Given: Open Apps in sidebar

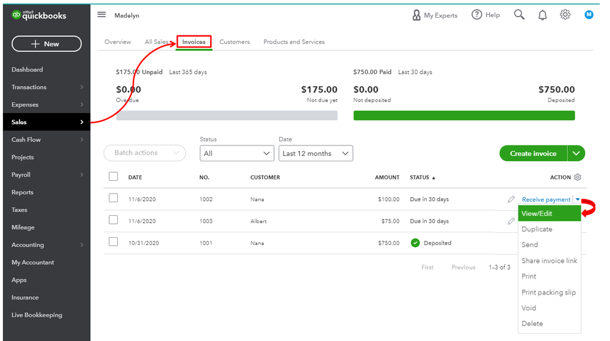Looking at the screenshot, I should point(19,280).
